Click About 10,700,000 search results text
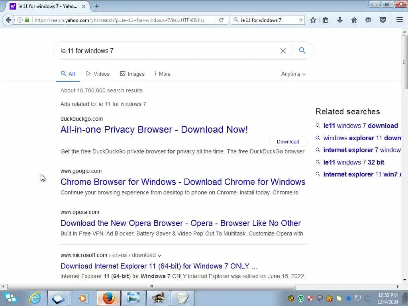Image resolution: width=408 pixels, height=306 pixels. tap(102, 90)
